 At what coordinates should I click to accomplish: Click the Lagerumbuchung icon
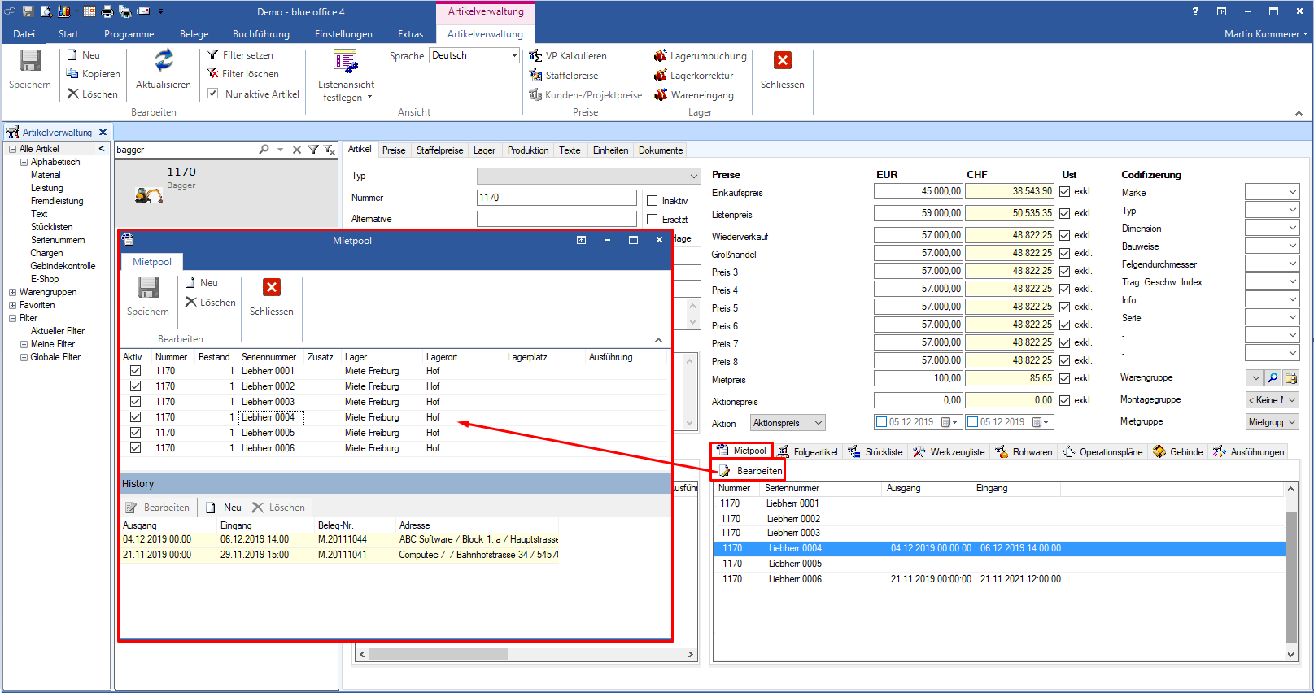[x=661, y=56]
